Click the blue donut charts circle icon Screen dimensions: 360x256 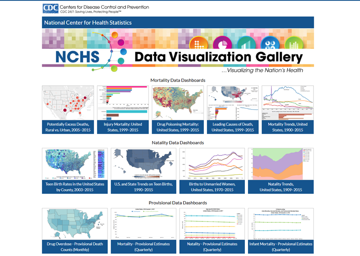pos(269,44)
